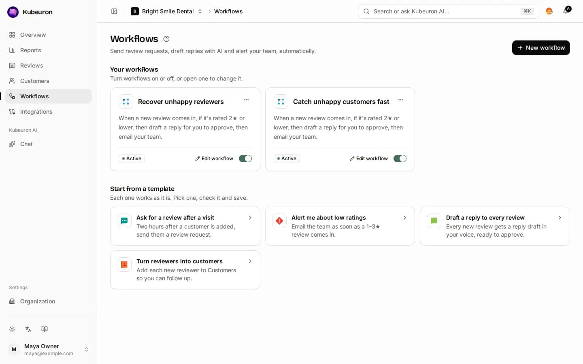Image resolution: width=583 pixels, height=364 pixels.
Task: Click Turn reviewers into customers icon
Action: coord(124,265)
